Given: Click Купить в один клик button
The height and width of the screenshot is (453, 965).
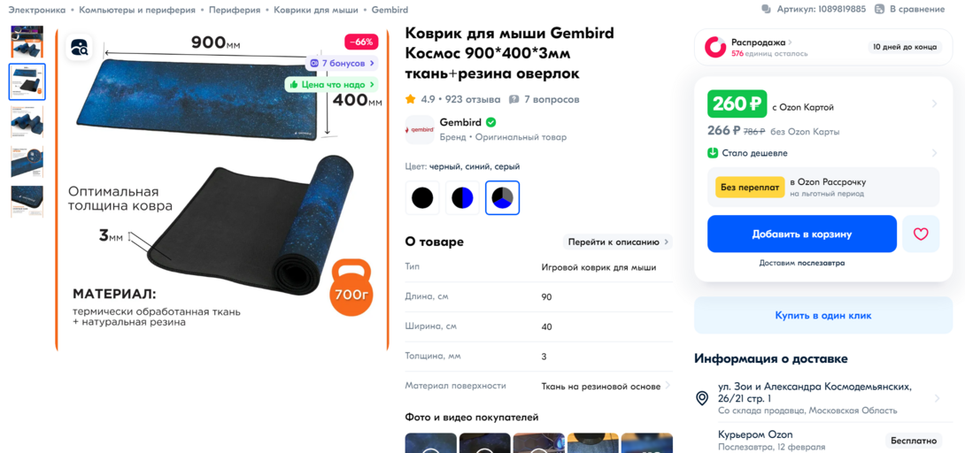Looking at the screenshot, I should (x=822, y=315).
